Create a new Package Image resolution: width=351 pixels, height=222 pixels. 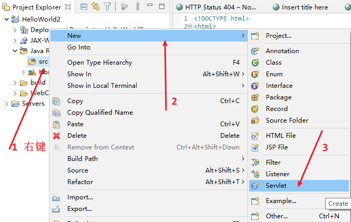pos(299,97)
